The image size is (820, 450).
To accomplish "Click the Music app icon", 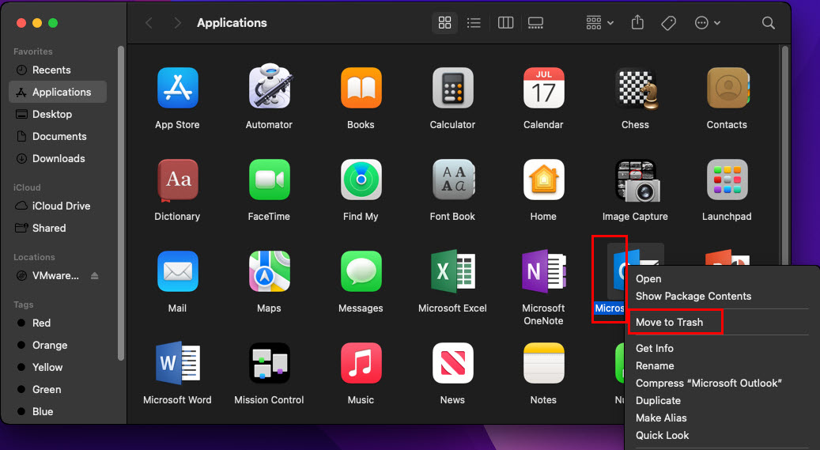I will pos(361,363).
